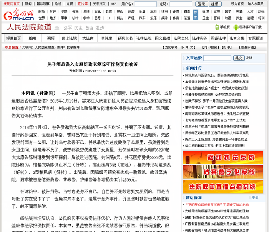Open the 时政 category link
This screenshot has width=269, height=232.
[x=42, y=12]
